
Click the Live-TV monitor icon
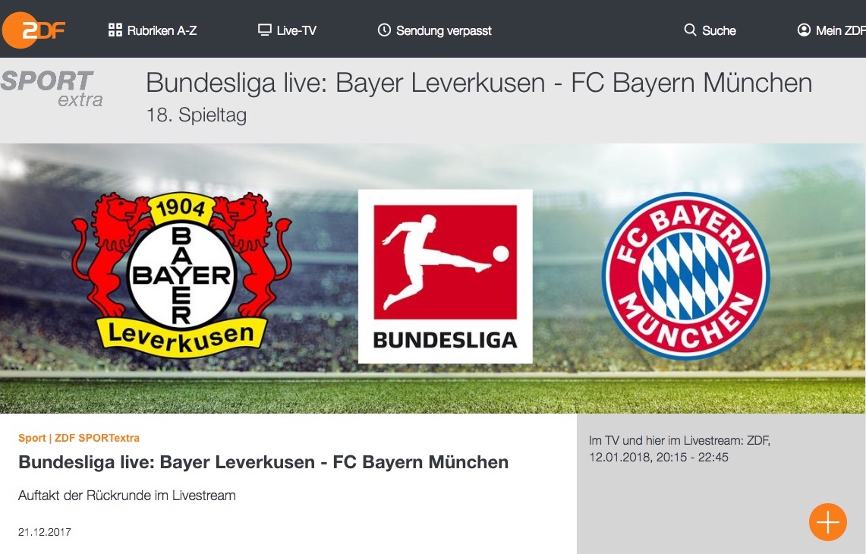tap(265, 30)
